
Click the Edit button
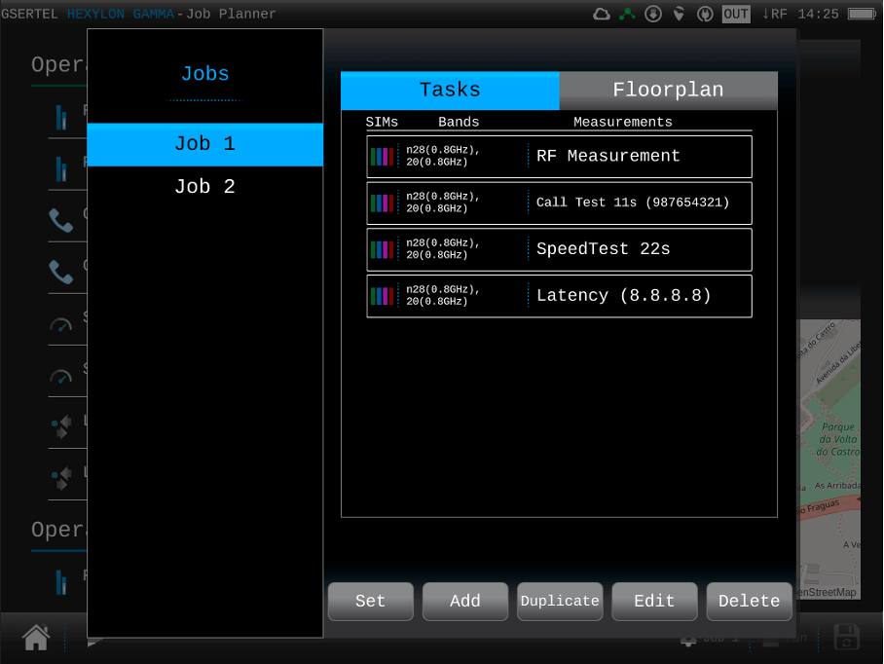654,602
